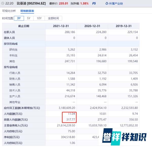
Task: Click the 2021-12-31 column header
Action: pos(61,26)
